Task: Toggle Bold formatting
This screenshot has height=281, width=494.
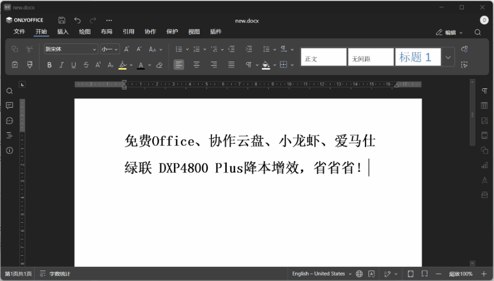Action: click(x=49, y=65)
